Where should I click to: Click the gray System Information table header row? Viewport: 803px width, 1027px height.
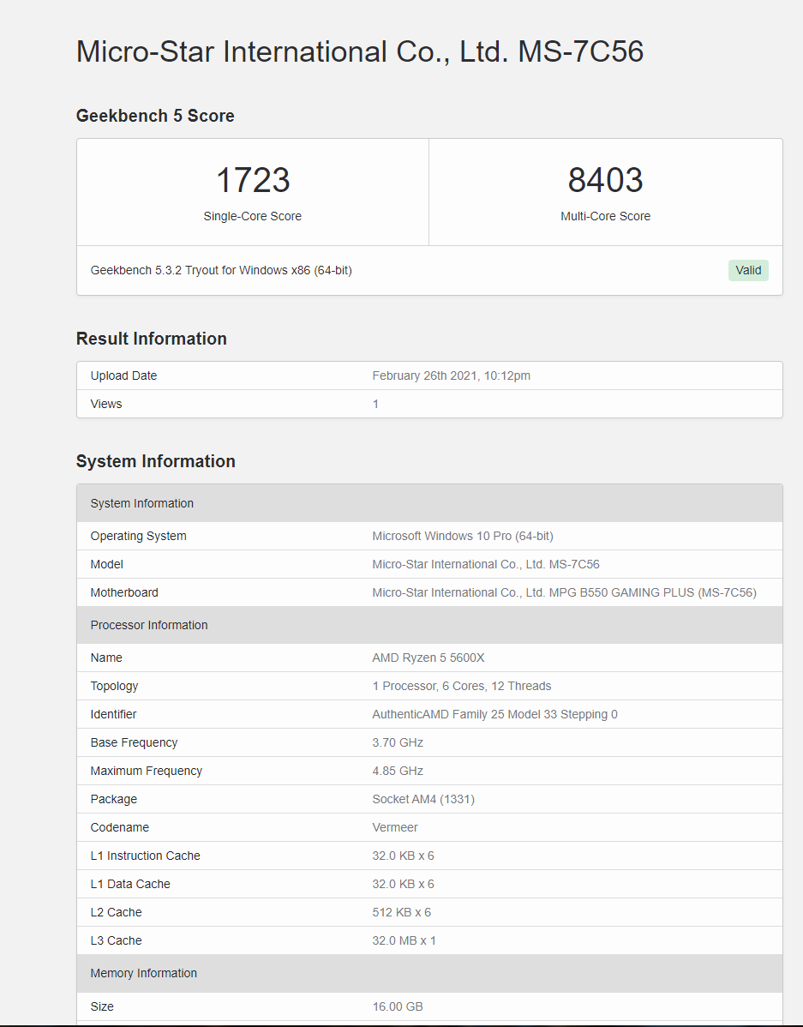click(429, 503)
